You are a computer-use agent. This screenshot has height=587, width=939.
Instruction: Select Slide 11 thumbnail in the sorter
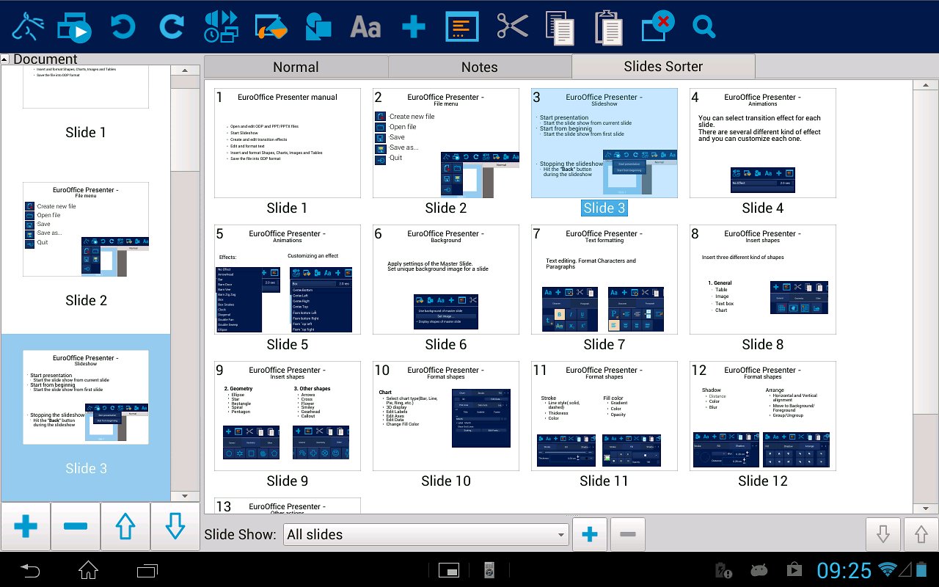604,416
